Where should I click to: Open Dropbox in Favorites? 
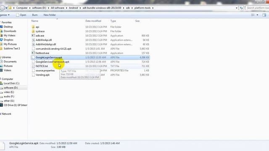point(8,40)
